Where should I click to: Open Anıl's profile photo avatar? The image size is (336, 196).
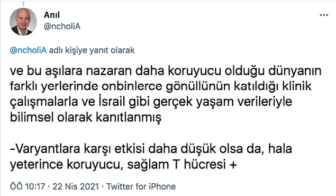(23, 22)
